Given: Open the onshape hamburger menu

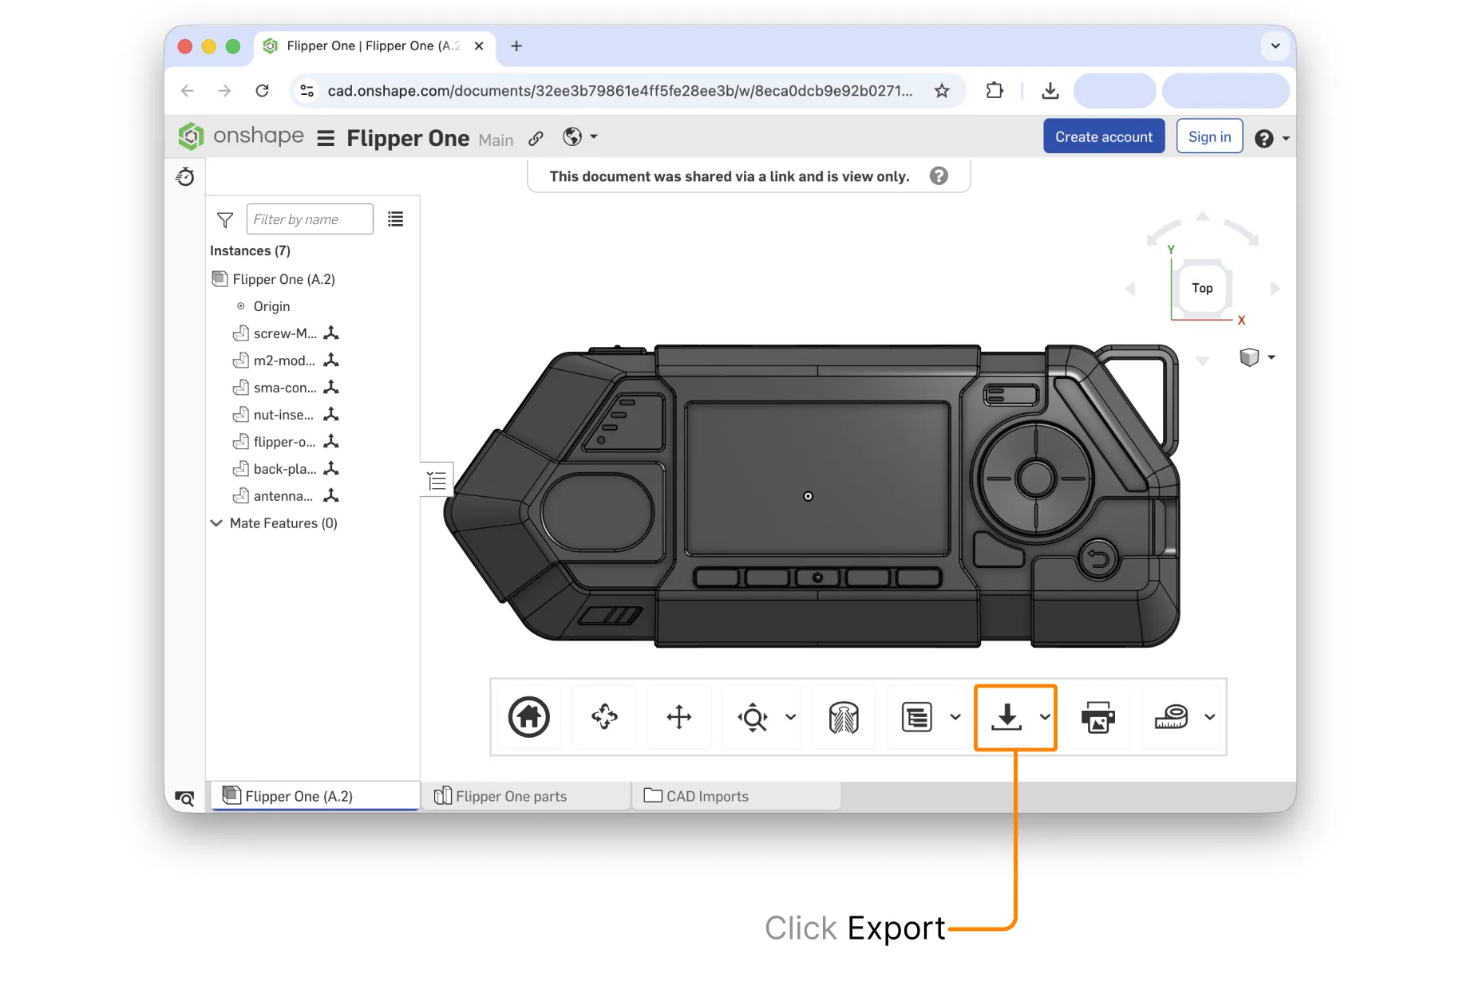Looking at the screenshot, I should [325, 139].
